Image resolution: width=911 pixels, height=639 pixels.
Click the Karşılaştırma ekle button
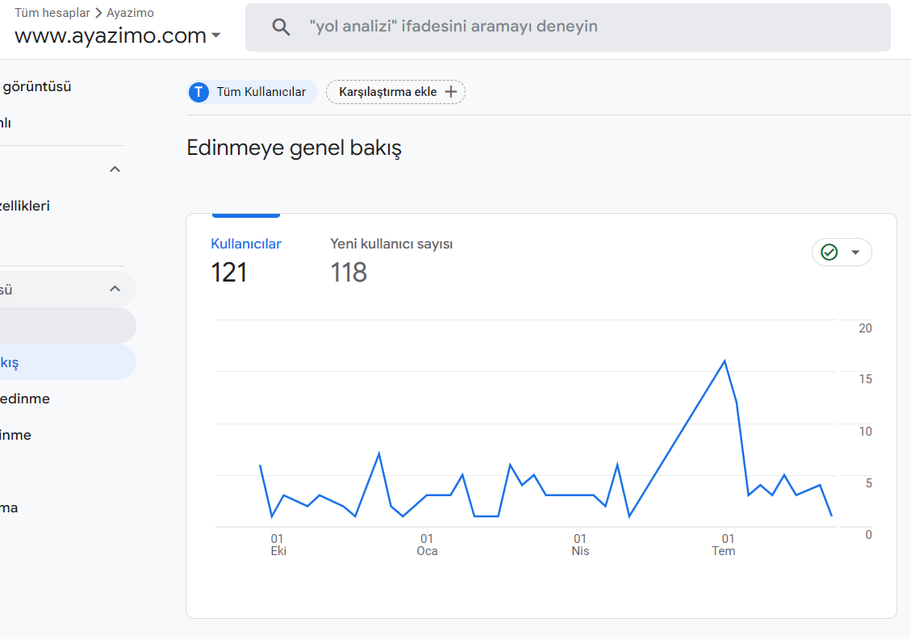[x=395, y=92]
